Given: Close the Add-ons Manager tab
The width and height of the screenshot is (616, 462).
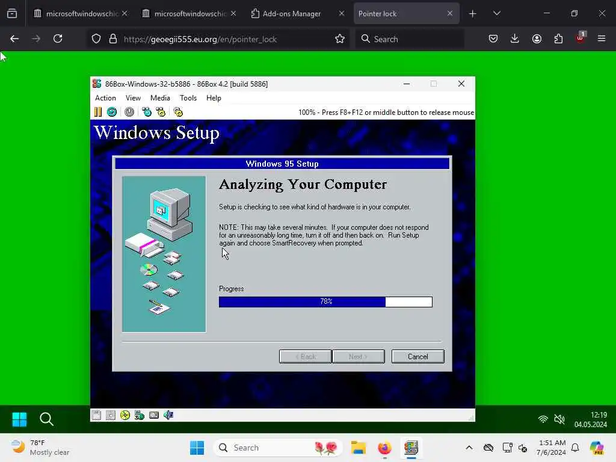Looking at the screenshot, I should (342, 13).
